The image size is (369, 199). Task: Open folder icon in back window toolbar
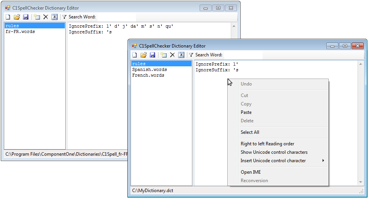coord(17,17)
